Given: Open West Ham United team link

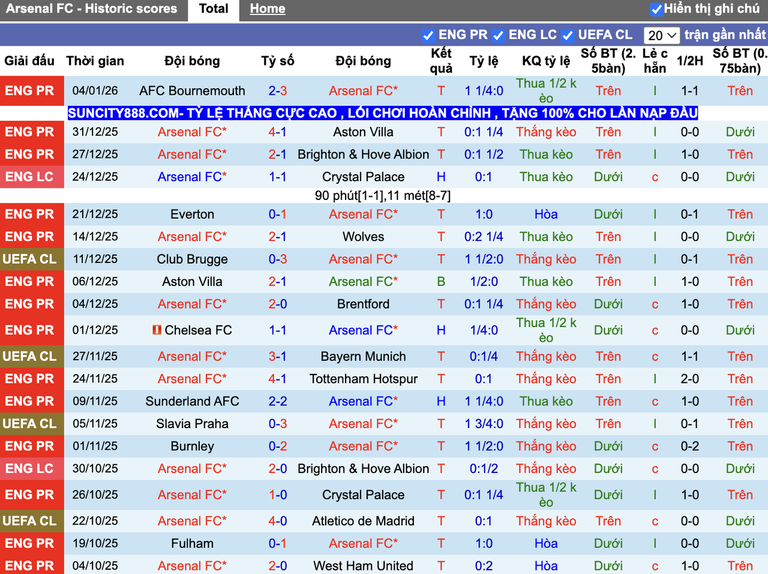Looking at the screenshot, I should 363,566.
